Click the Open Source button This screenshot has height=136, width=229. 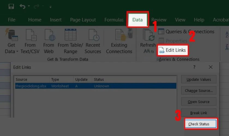coord(199,102)
